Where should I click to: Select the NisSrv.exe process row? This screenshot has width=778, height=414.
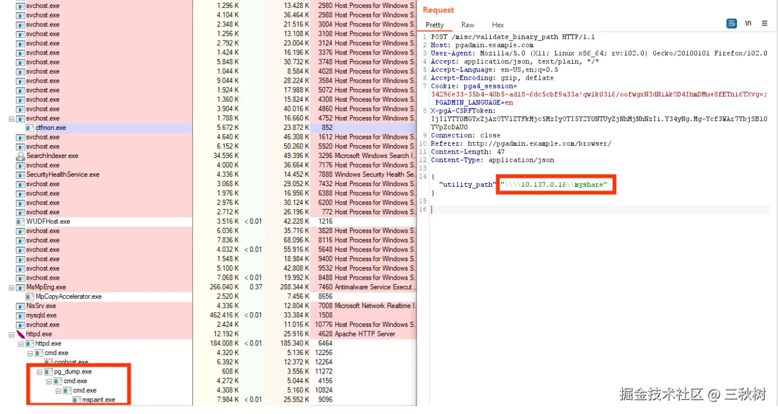tap(208, 306)
